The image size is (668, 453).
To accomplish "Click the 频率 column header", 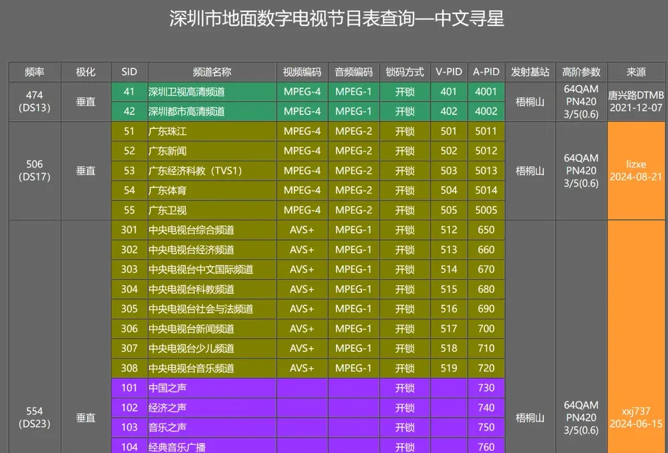I will 34,72.
